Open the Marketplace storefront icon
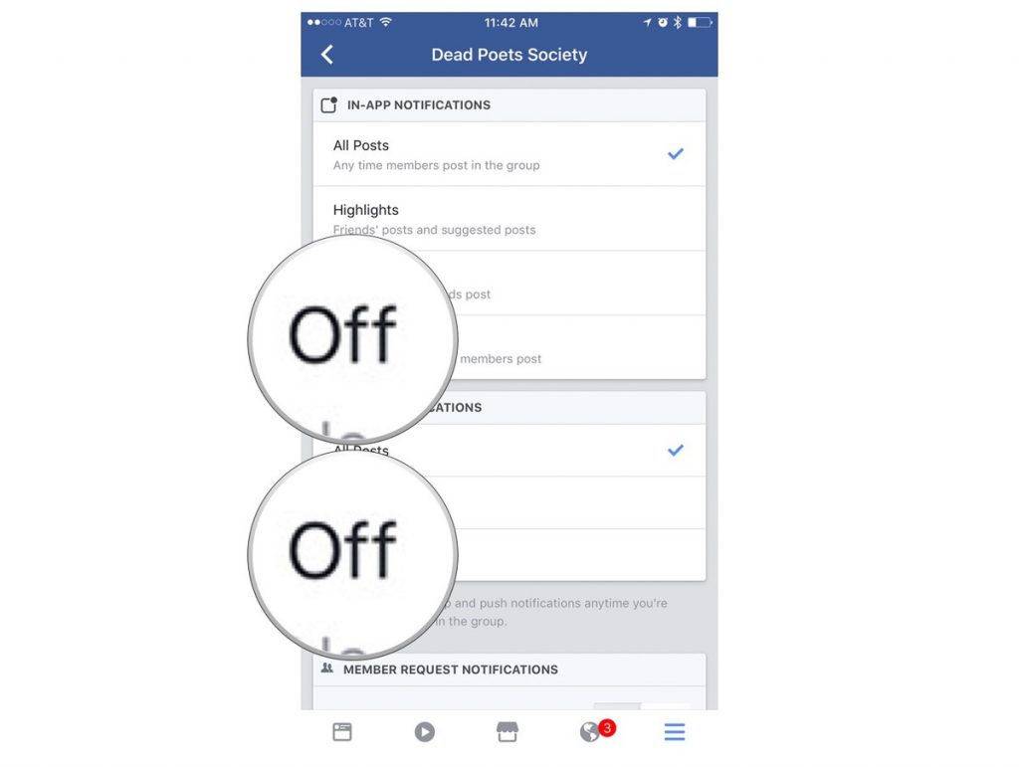The height and width of the screenshot is (767, 1019). click(x=507, y=732)
